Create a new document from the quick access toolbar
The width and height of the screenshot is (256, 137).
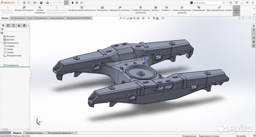[x=28, y=2]
